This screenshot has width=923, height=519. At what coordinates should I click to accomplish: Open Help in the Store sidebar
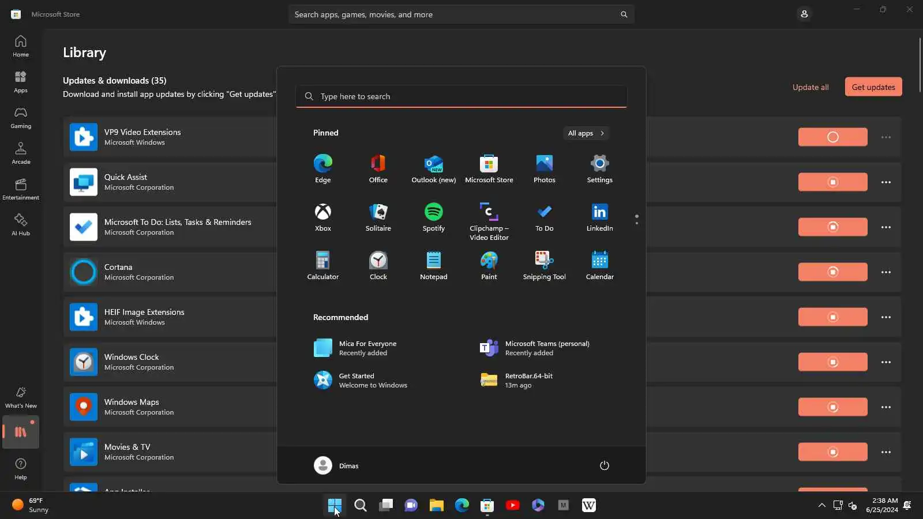coord(21,469)
